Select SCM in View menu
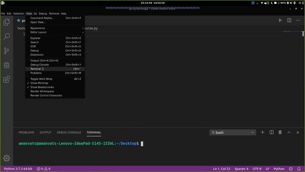This screenshot has height=172, width=305. pyautogui.click(x=55, y=46)
